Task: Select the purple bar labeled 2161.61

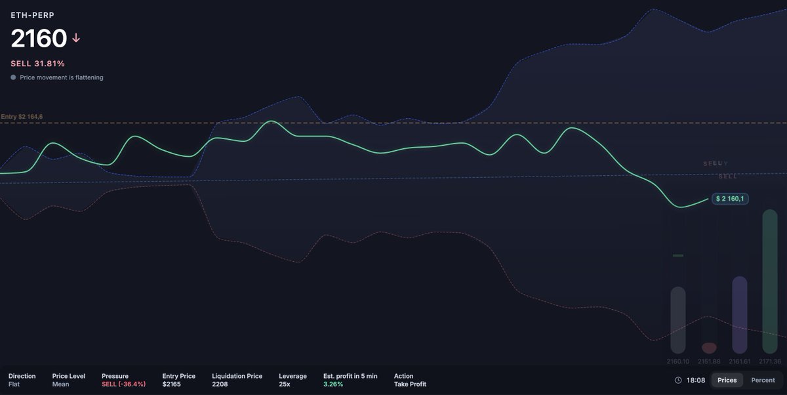Action: 739,315
